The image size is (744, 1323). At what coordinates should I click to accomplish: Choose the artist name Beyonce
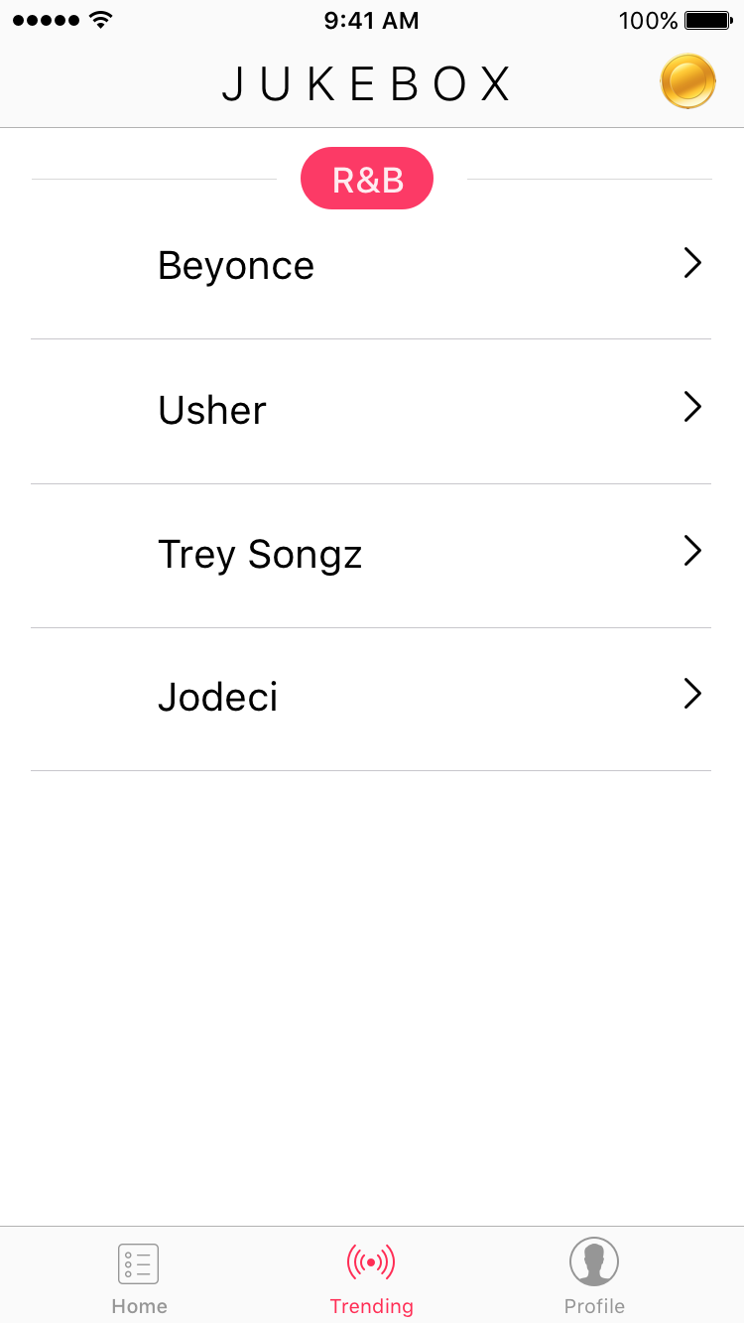click(236, 266)
